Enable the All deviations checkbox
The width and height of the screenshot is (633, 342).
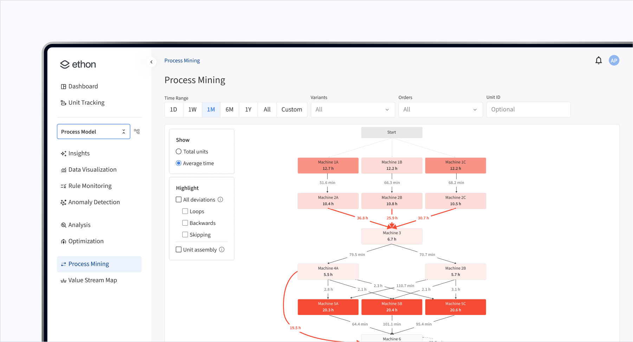click(x=179, y=199)
